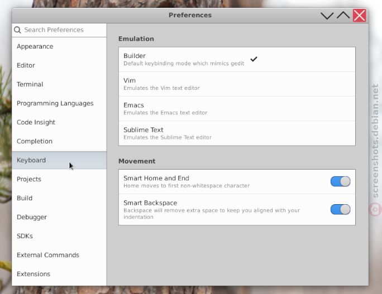Focus the Search Preferences field
This screenshot has width=382, height=294.
tap(59, 30)
